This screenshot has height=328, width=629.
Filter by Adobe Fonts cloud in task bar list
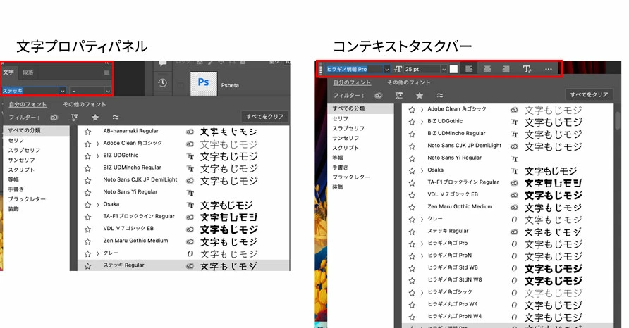point(378,95)
